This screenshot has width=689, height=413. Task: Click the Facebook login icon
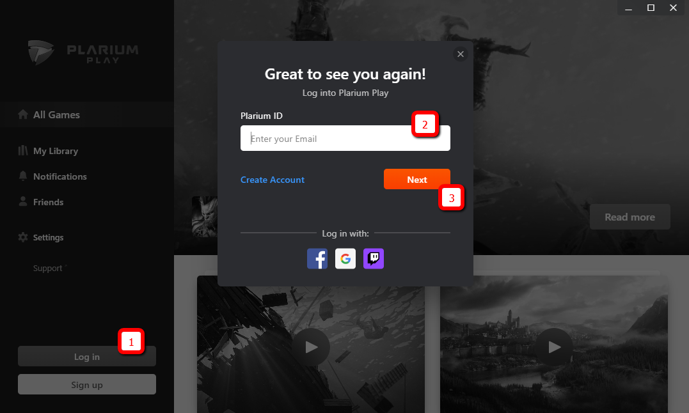click(317, 258)
